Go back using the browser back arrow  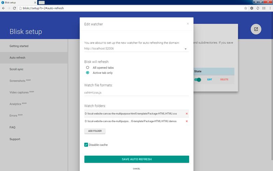[3, 8]
